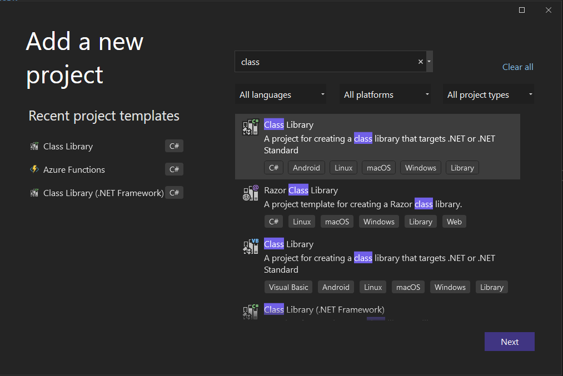
Task: Select the C# Class Library template
Action: [377, 147]
